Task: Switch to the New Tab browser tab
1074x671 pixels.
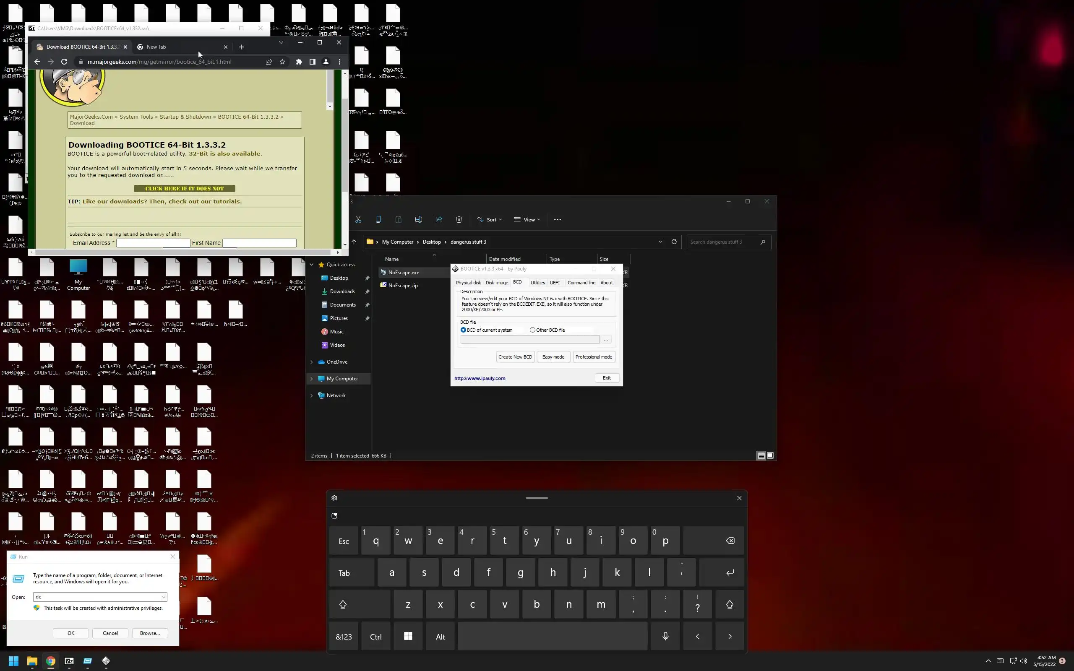Action: [x=177, y=47]
